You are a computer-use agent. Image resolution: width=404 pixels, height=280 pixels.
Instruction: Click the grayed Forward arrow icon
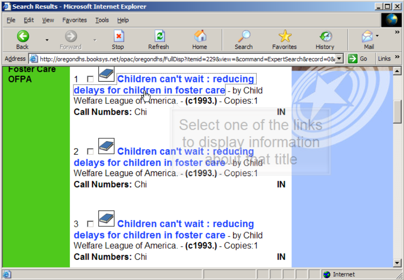click(x=70, y=36)
